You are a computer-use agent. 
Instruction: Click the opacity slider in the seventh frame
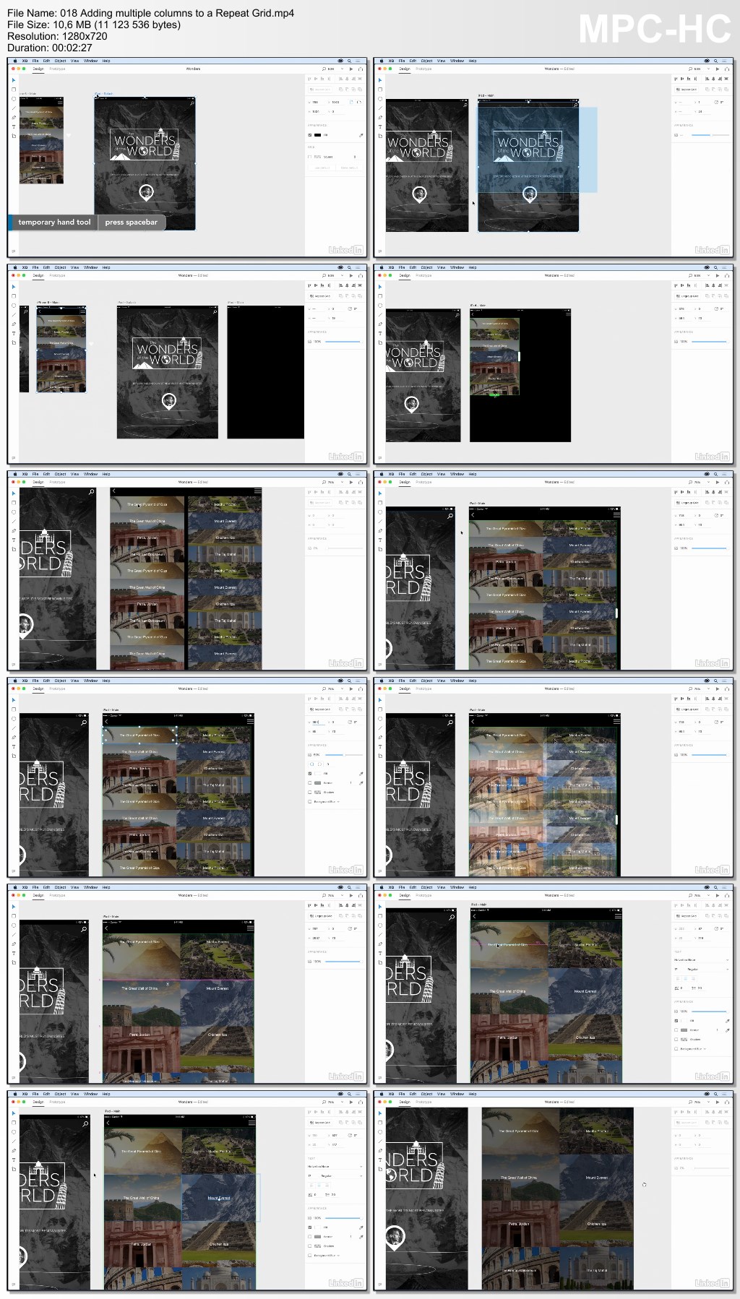tap(345, 755)
